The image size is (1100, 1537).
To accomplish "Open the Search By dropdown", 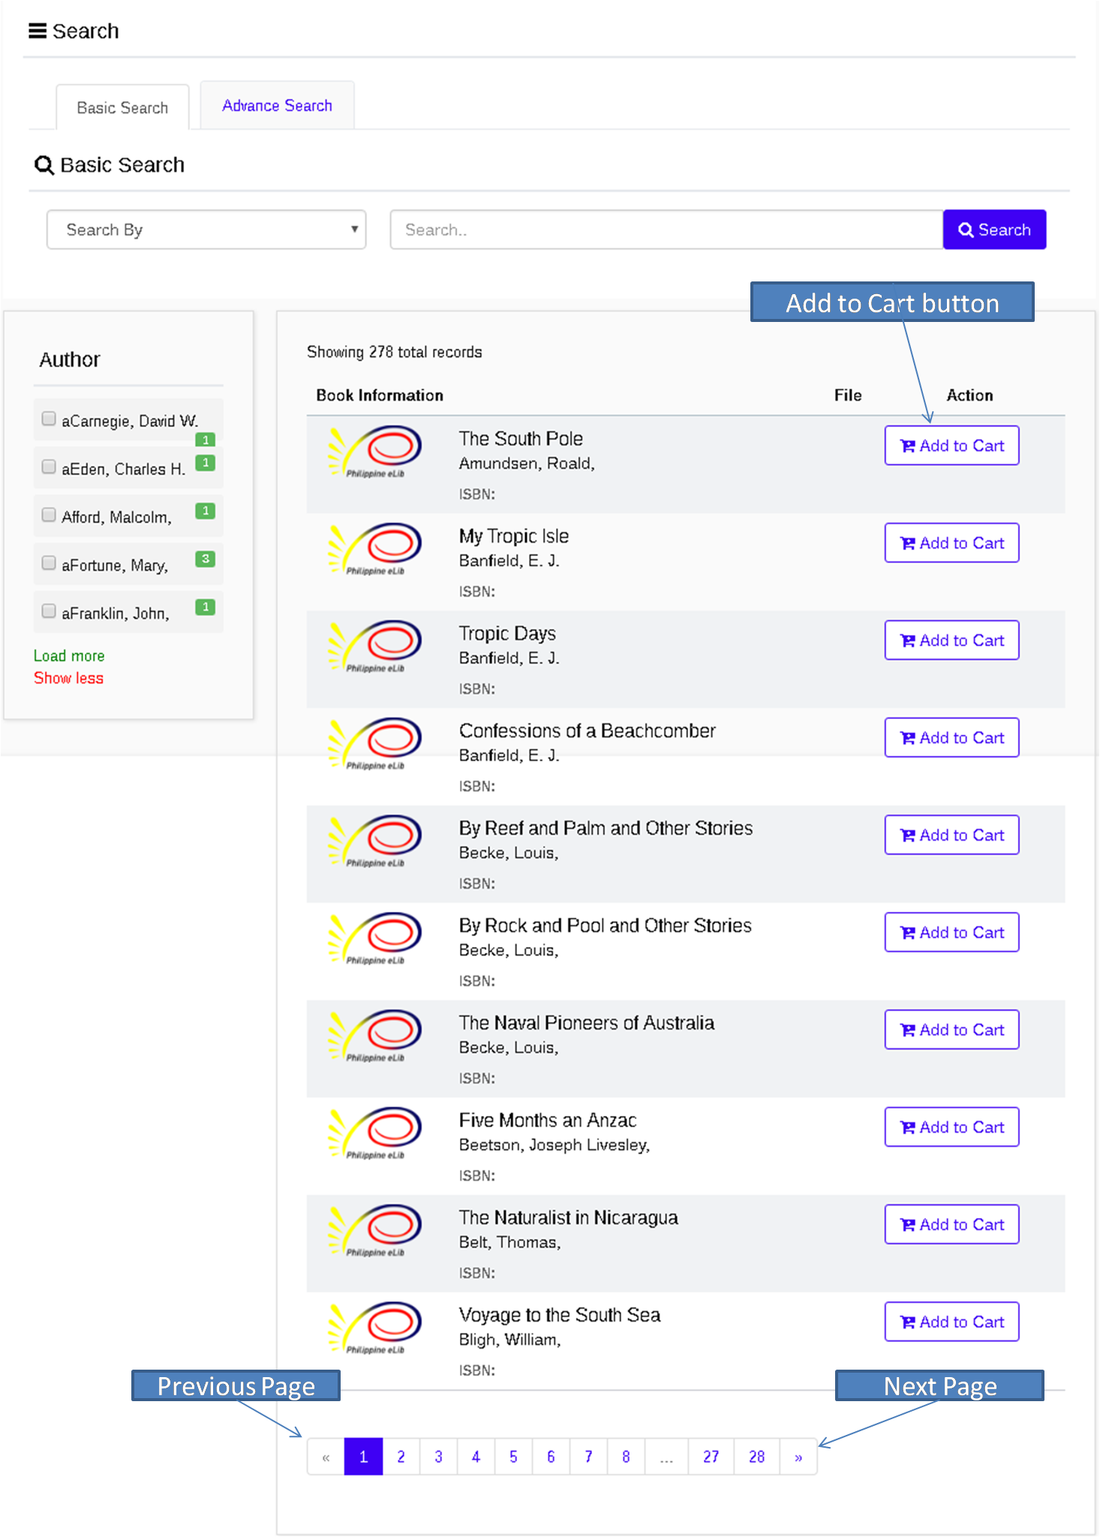I will click(206, 230).
